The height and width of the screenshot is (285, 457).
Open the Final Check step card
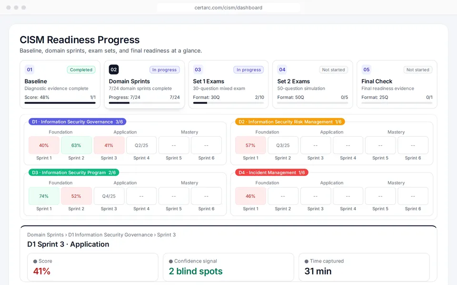point(397,85)
